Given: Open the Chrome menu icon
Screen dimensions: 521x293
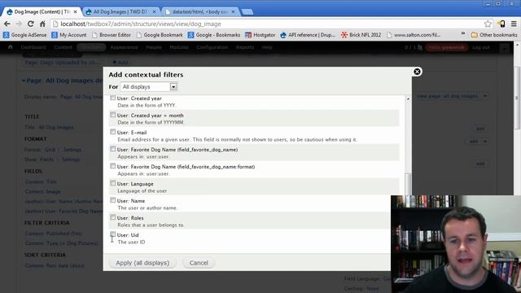Looking at the screenshot, I should [514, 24].
